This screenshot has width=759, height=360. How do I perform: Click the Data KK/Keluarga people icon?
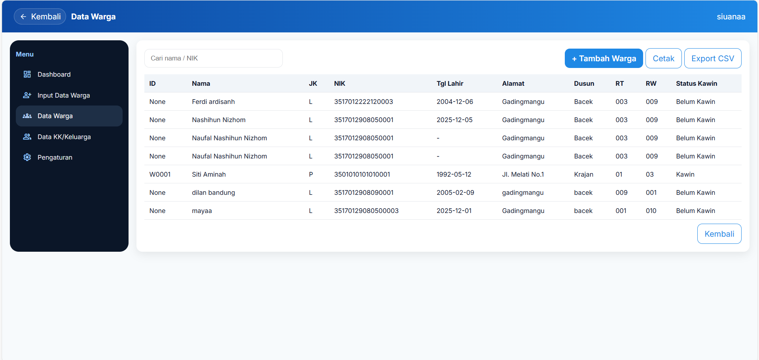pyautogui.click(x=27, y=137)
